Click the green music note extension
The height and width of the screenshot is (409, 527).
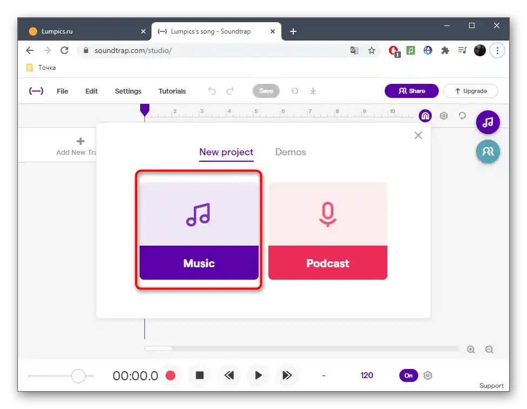411,50
